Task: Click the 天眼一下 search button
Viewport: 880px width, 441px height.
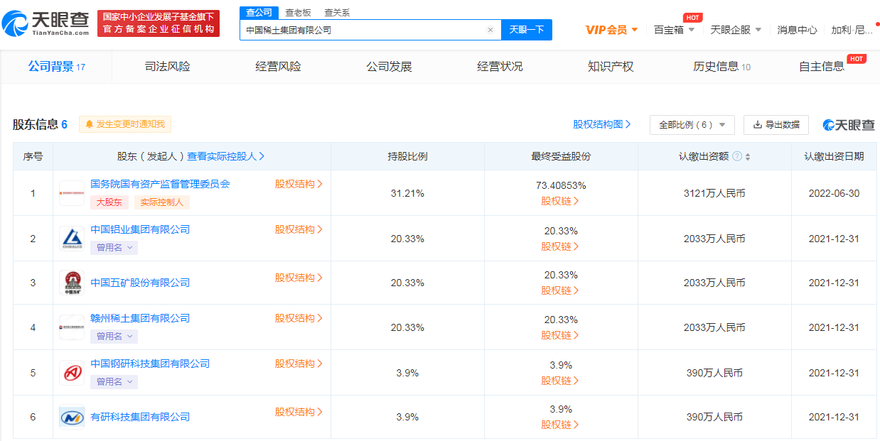Action: pyautogui.click(x=527, y=30)
